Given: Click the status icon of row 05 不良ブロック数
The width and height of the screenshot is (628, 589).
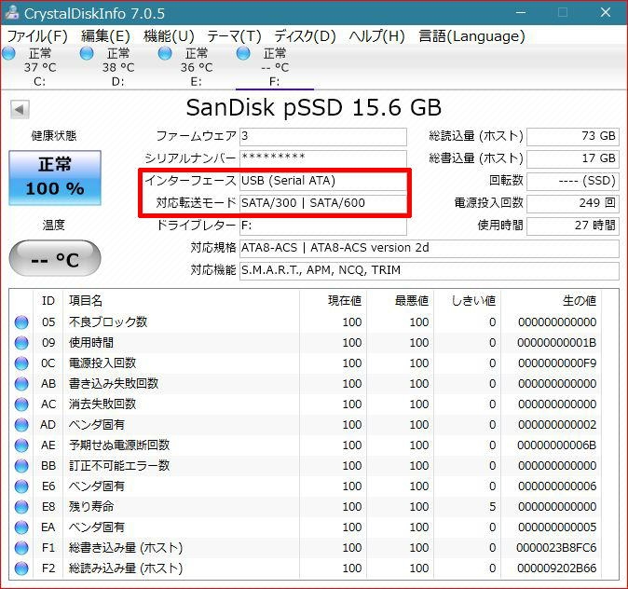Looking at the screenshot, I should click(21, 322).
